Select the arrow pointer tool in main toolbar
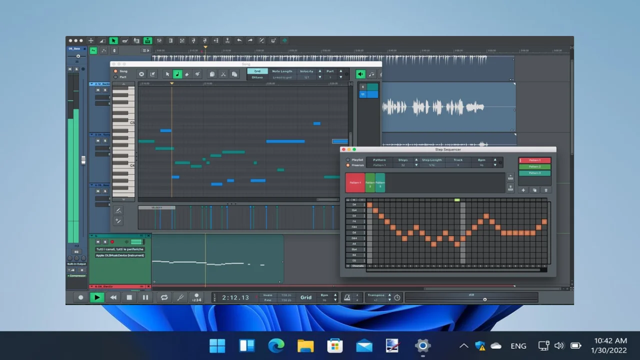Image resolution: width=640 pixels, height=360 pixels. coord(113,40)
